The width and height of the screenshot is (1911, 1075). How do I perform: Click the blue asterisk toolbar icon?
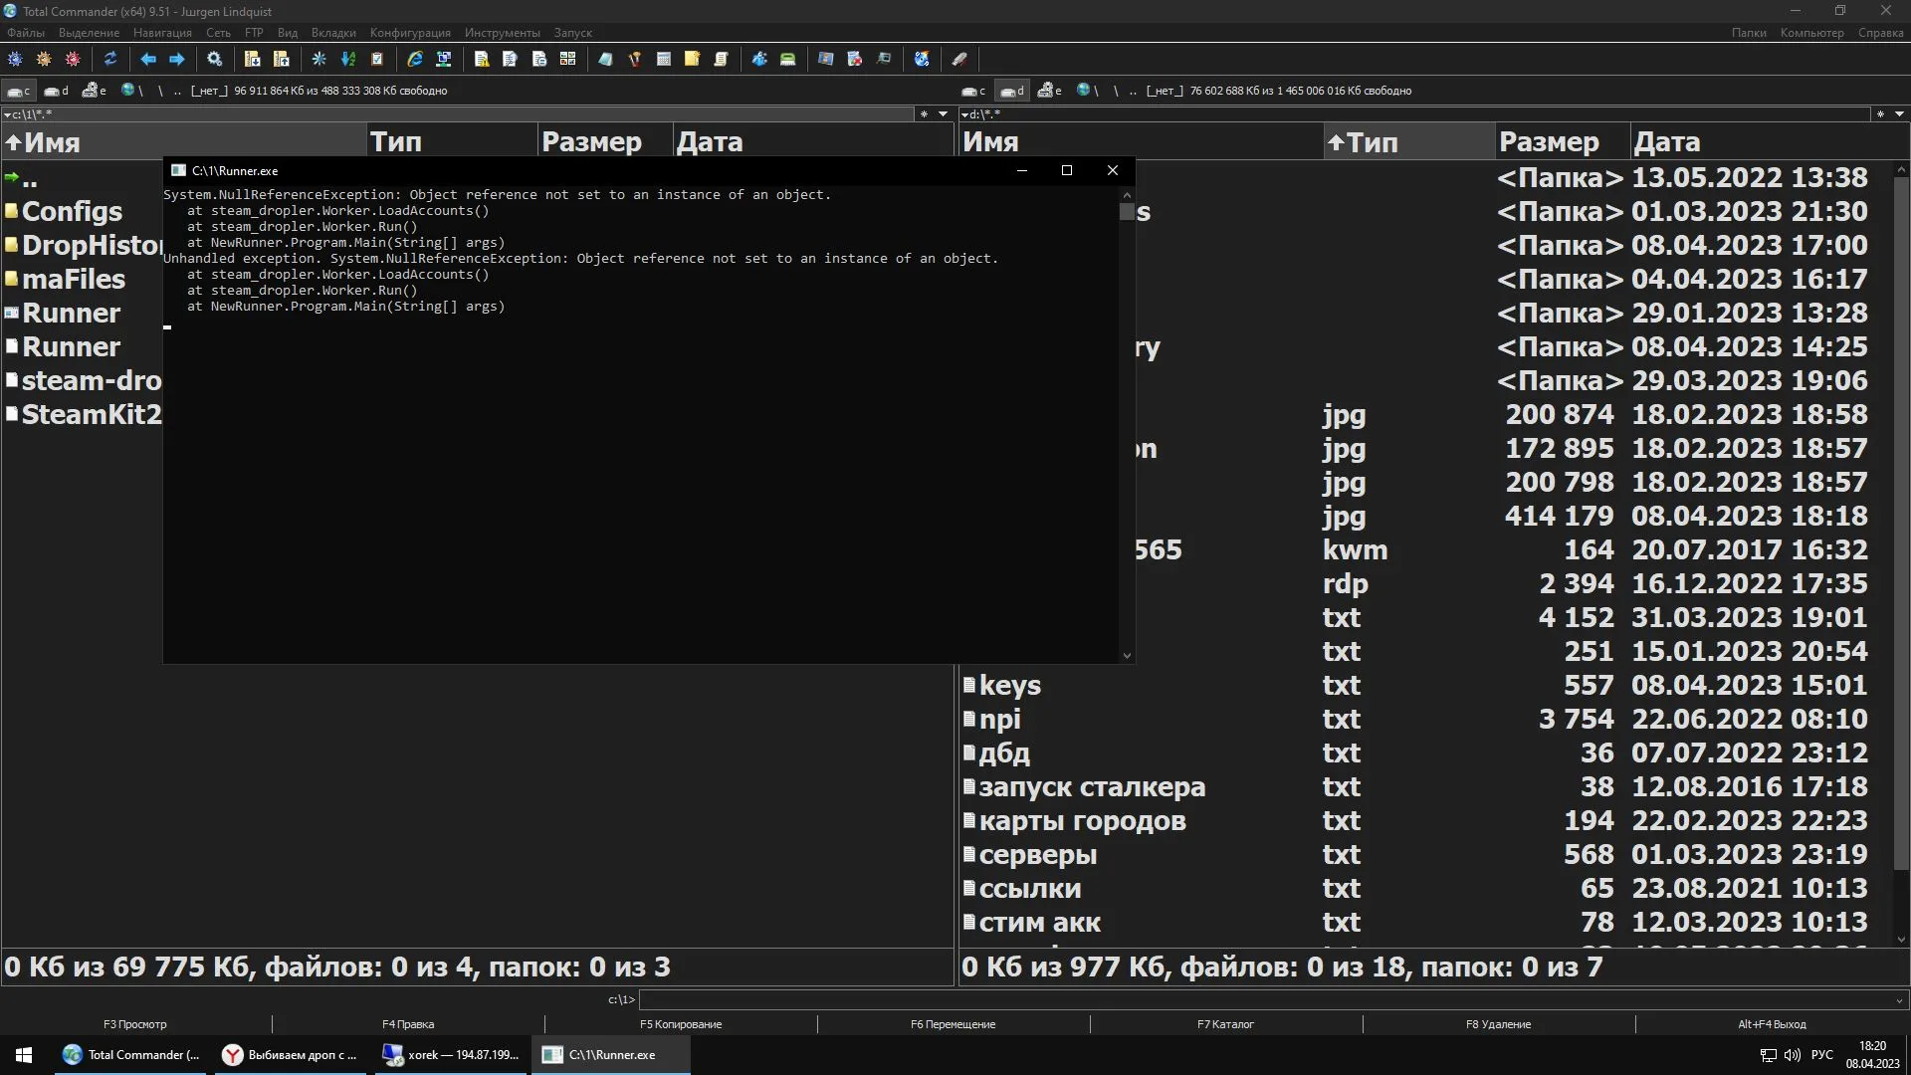click(x=319, y=59)
